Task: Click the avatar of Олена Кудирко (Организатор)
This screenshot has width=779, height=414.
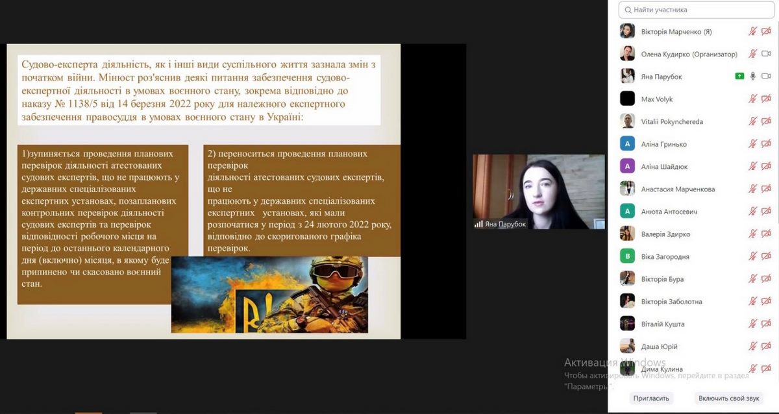Action: [627, 54]
